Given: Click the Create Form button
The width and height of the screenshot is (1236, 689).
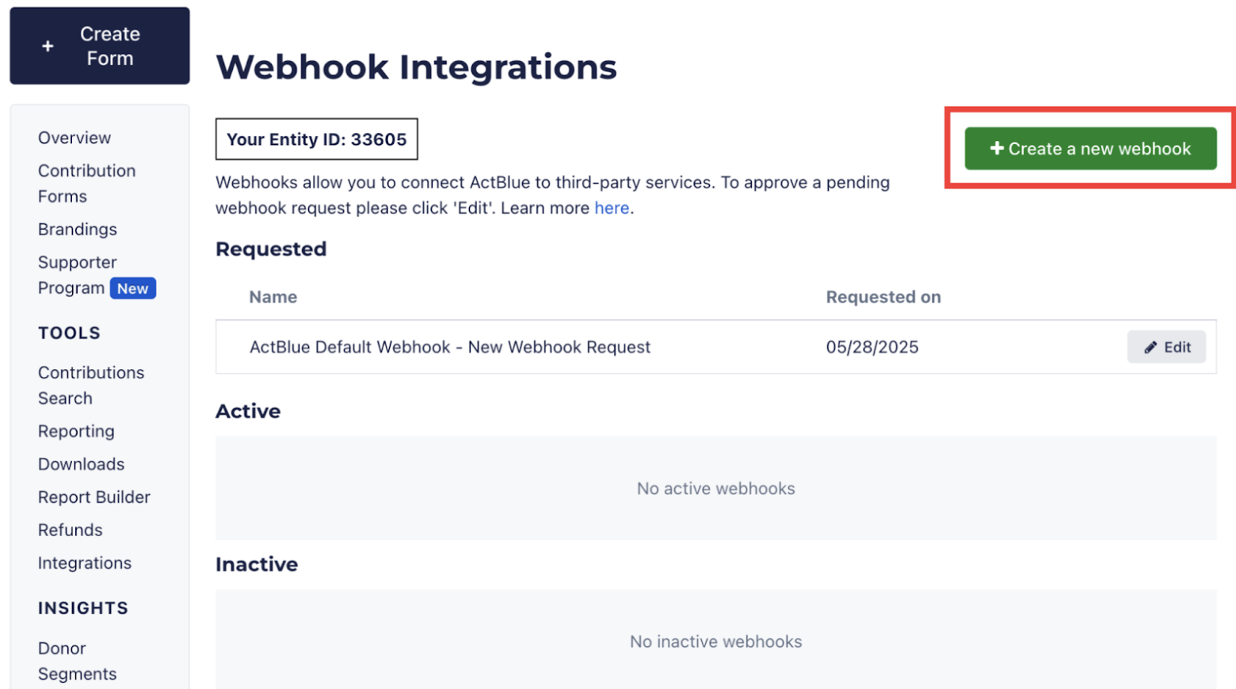Looking at the screenshot, I should click(x=100, y=46).
